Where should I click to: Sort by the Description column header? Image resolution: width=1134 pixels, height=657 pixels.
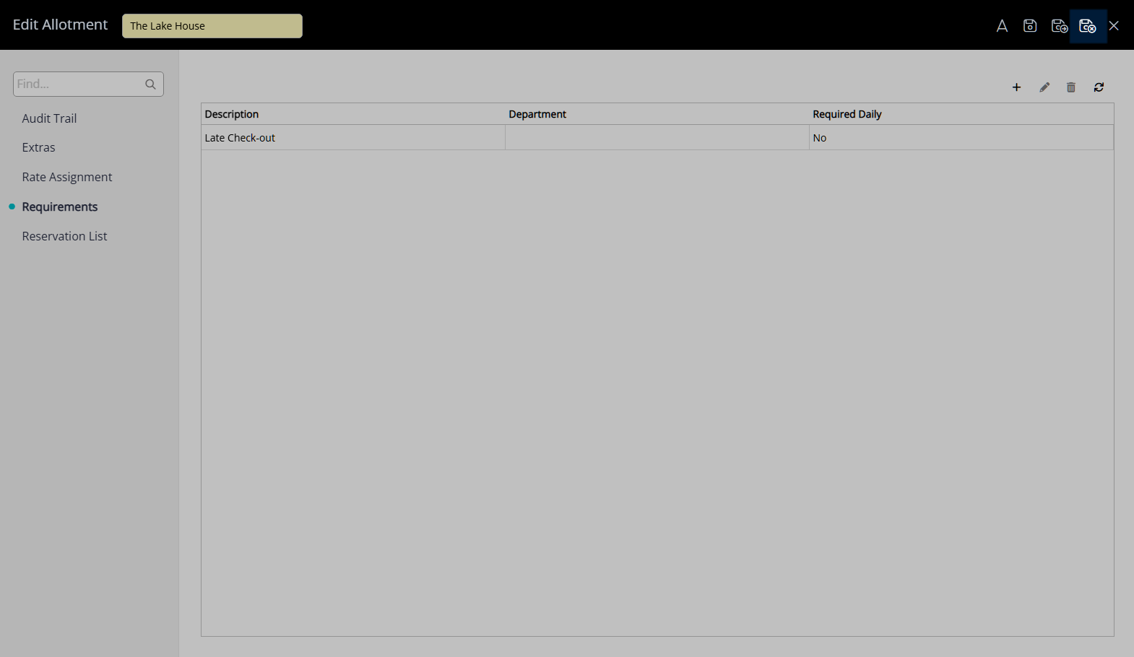click(x=353, y=114)
